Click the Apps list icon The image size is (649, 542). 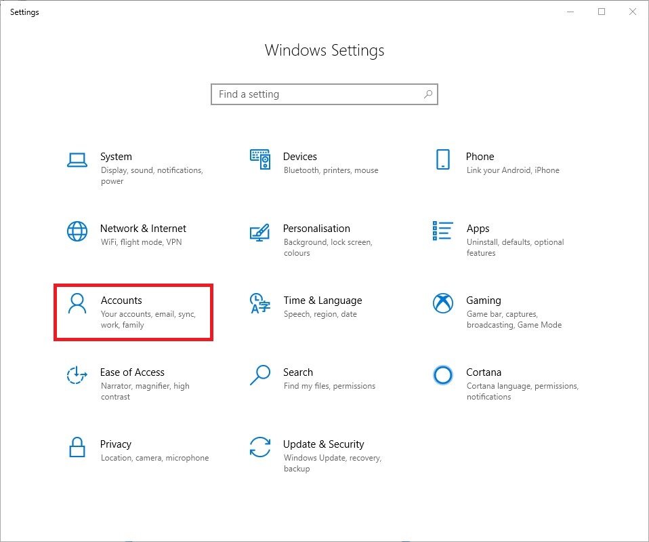442,231
